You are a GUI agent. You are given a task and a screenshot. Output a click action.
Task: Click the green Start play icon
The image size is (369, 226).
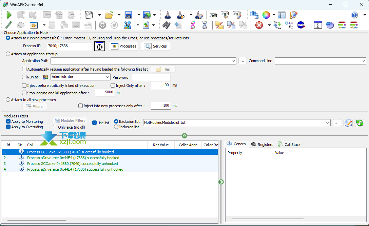[x=9, y=15]
